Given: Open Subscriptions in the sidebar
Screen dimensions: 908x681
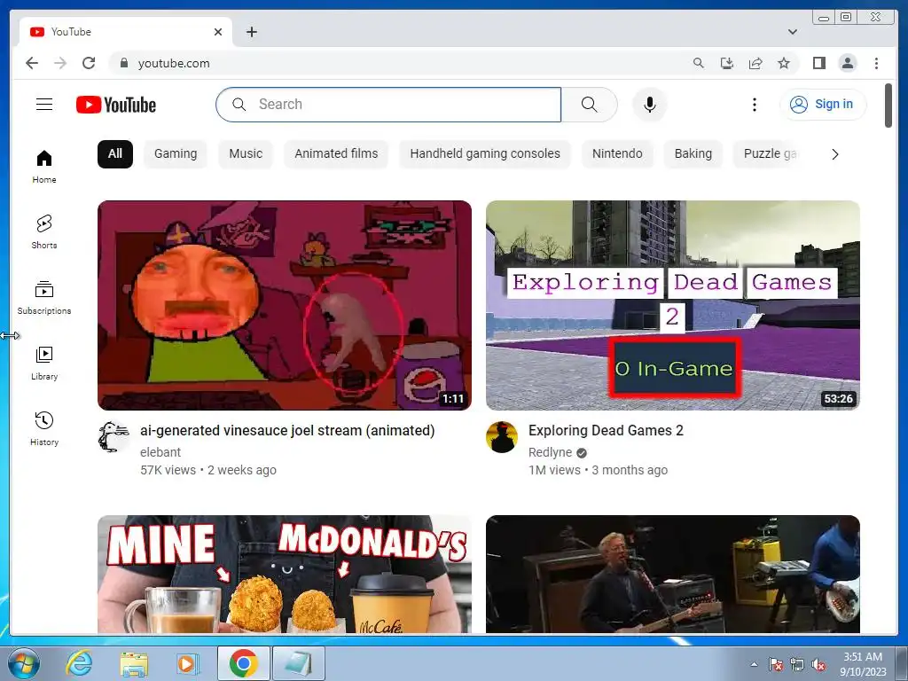Looking at the screenshot, I should (44, 298).
